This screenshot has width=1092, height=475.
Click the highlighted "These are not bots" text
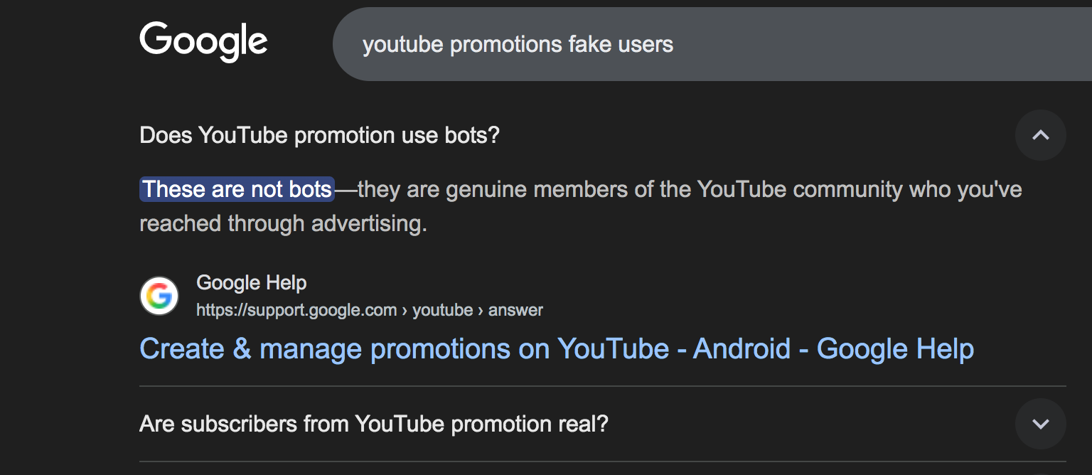click(x=237, y=190)
